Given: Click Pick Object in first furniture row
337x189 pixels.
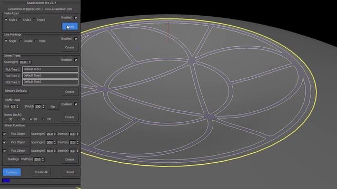Looking at the screenshot, I should tap(18, 134).
